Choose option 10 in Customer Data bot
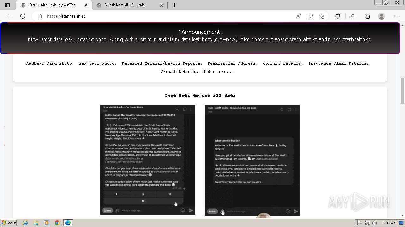 170,194
